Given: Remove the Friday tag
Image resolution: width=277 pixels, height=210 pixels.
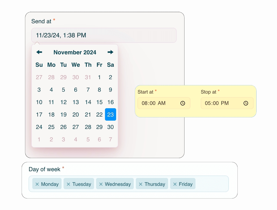Looking at the screenshot, I should click(175, 184).
